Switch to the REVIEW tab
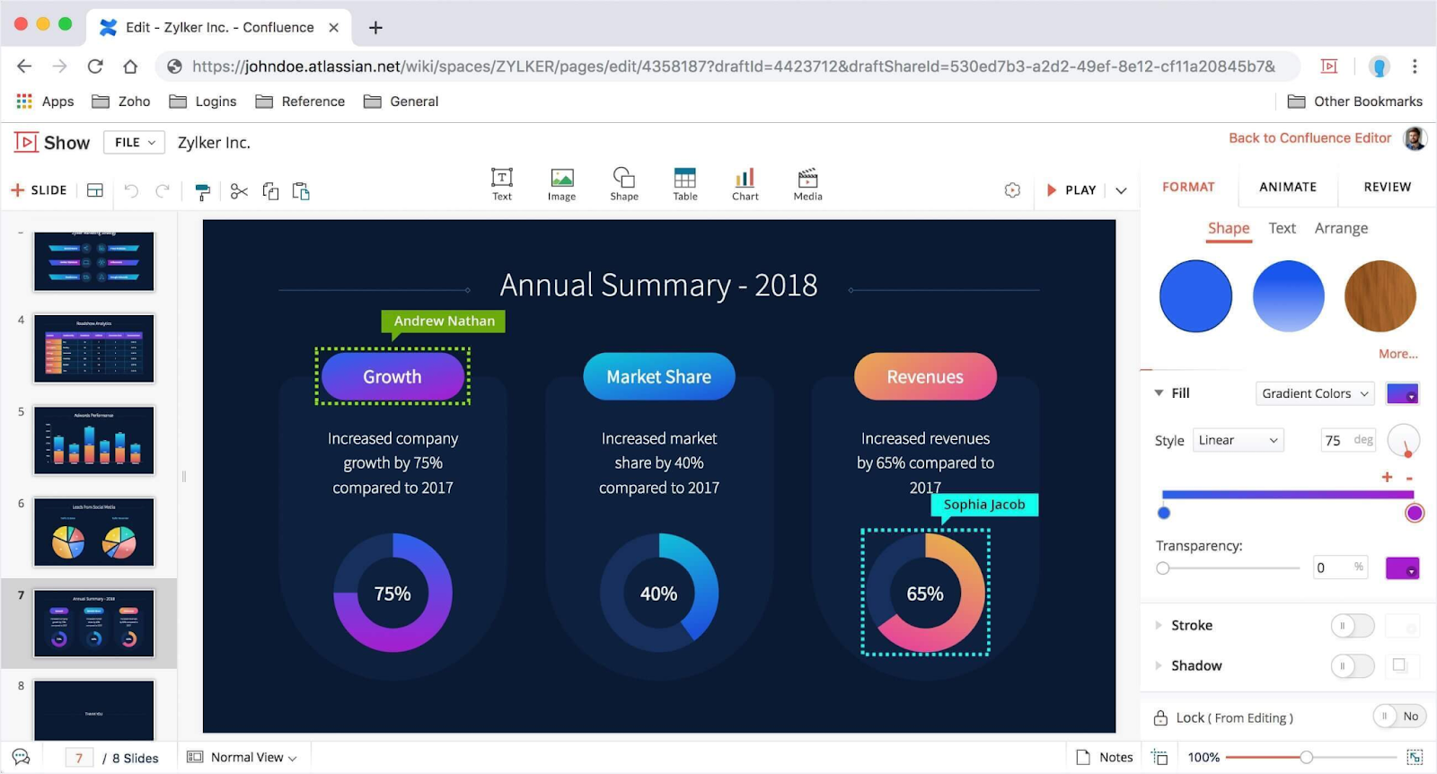The image size is (1437, 774). [x=1387, y=187]
